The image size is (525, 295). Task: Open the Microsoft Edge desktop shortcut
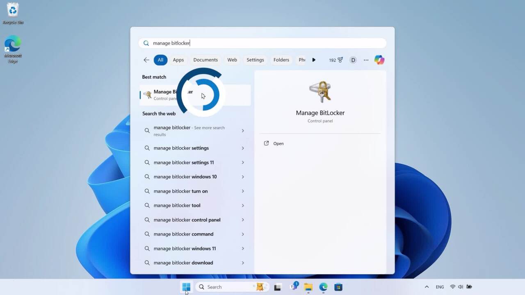13,49
